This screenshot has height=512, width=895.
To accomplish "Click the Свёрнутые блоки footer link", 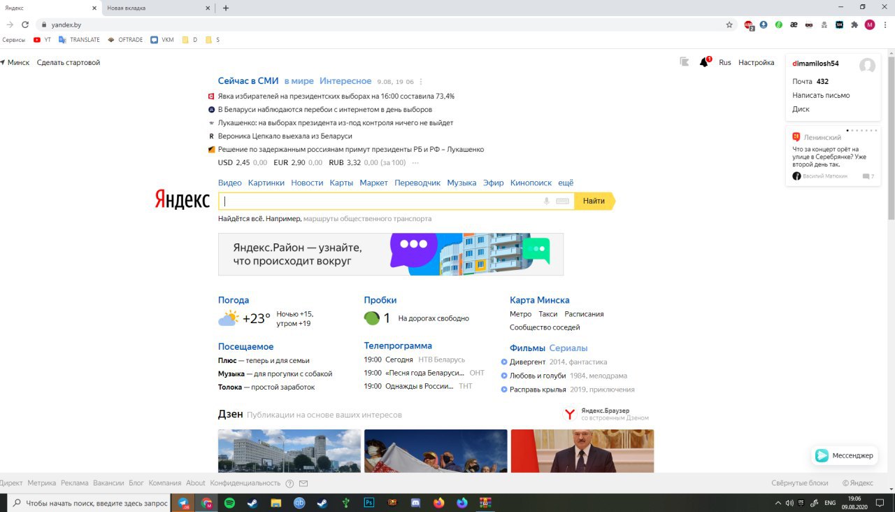I will [800, 483].
